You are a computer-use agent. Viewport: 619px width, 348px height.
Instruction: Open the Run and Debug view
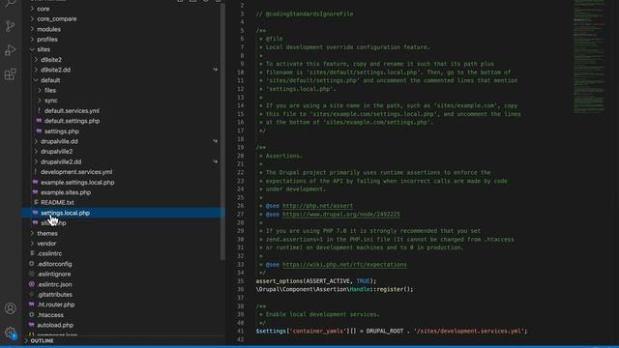(x=11, y=50)
